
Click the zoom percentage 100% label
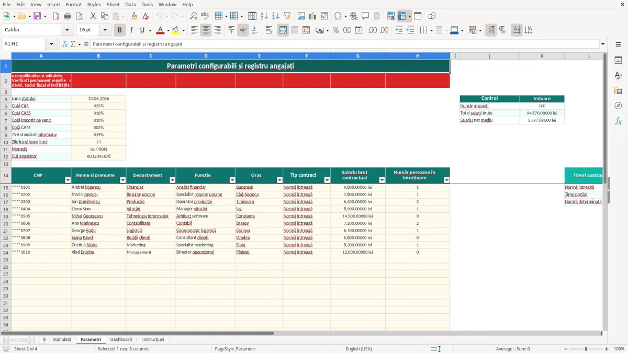tap(619, 349)
